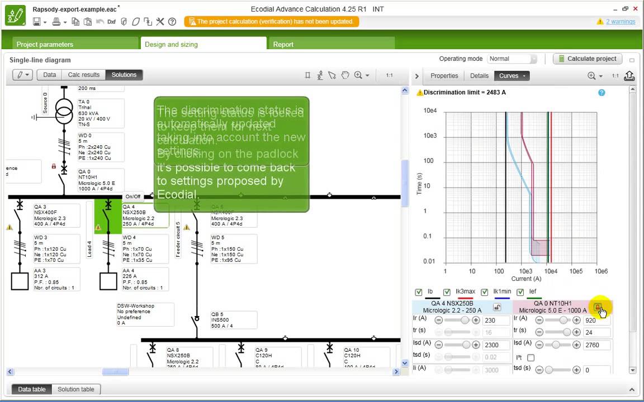Select the Solutions view tab
This screenshot has height=402, width=644.
(x=124, y=75)
